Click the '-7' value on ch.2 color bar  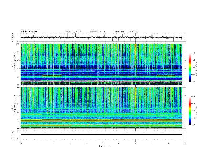pyautogui.click(x=194, y=125)
